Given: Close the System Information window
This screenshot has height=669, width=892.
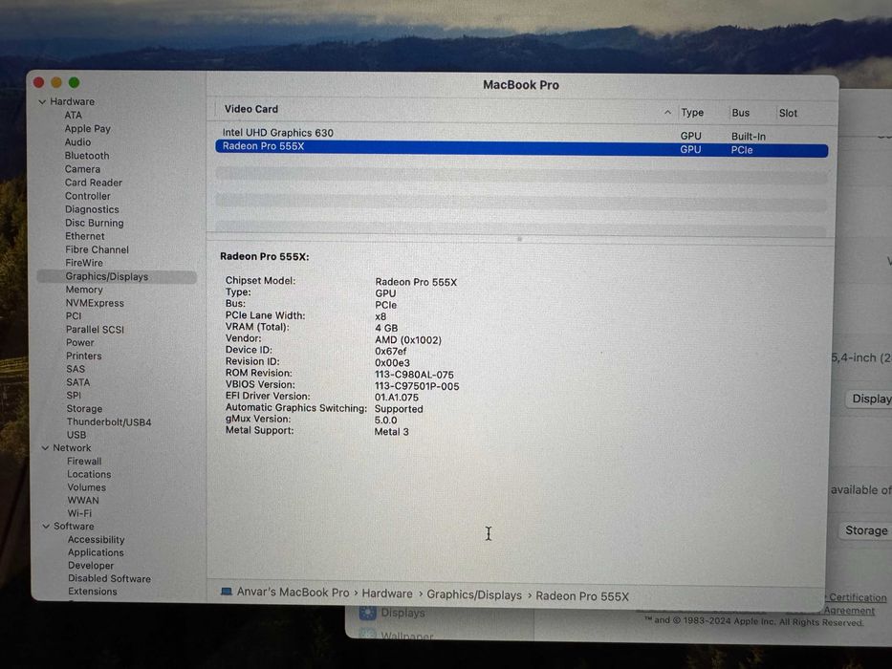Looking at the screenshot, I should (39, 82).
